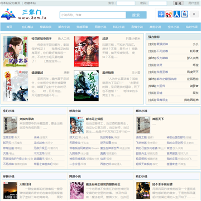
Task: Select 都市小说 in the navigation bar
Action: (x=64, y=27)
